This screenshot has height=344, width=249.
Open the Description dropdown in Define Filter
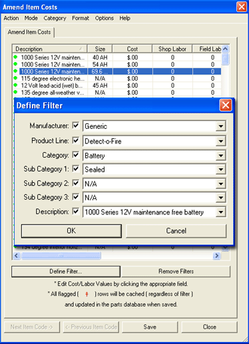tap(220, 212)
